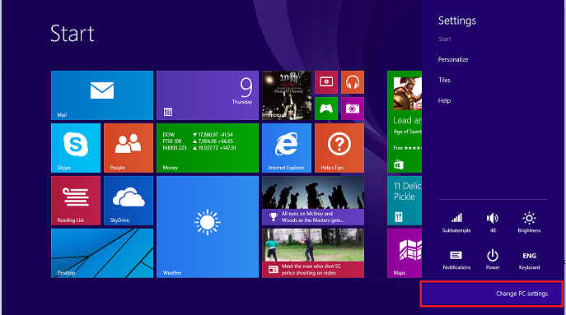Click the Notifications icon
This screenshot has width=566, height=315.
[x=456, y=260]
